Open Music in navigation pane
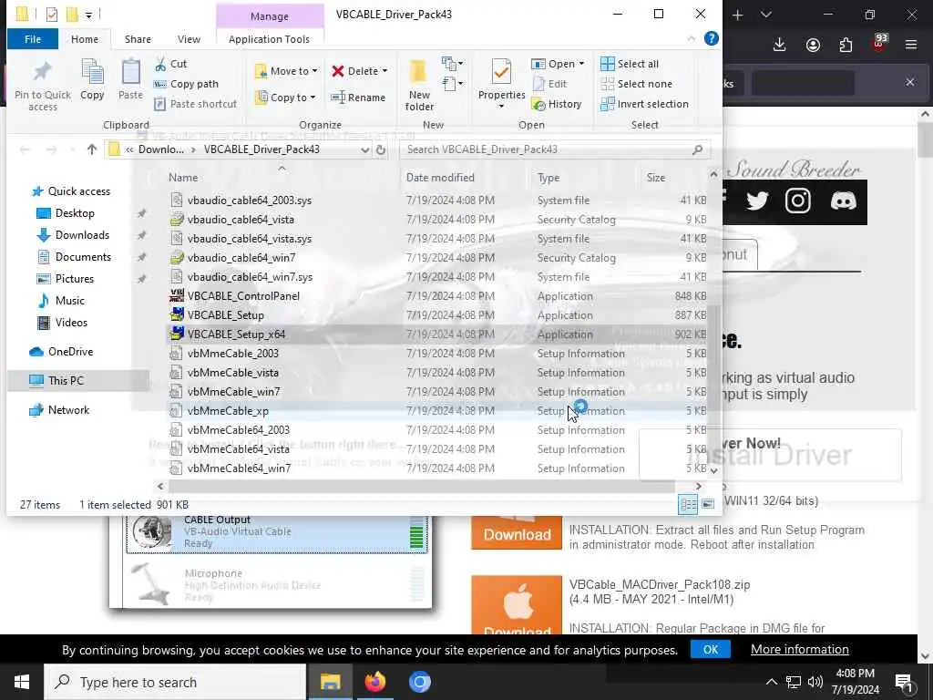Screen dimensions: 933x700 pyautogui.click(x=61, y=301)
